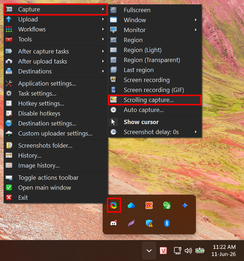Toggle the Show cursor option
Screen dimensions: 244x261
click(155, 122)
